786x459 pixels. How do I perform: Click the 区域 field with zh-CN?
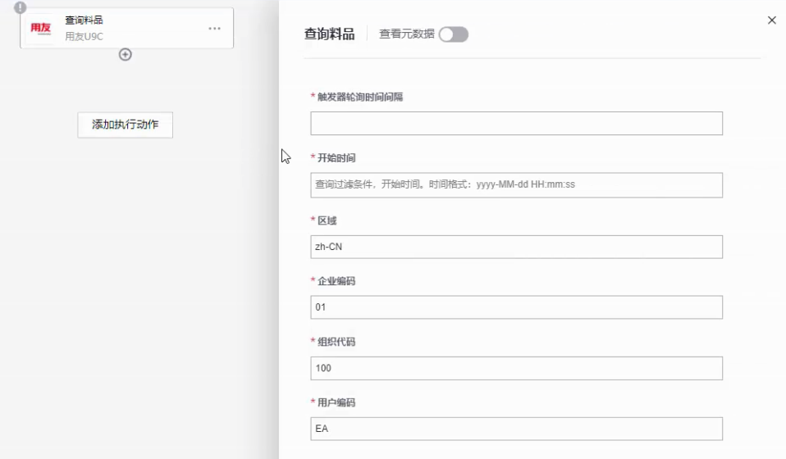(516, 247)
